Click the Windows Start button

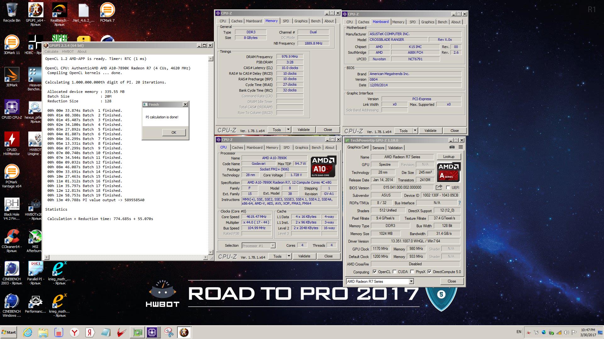pos(9,332)
